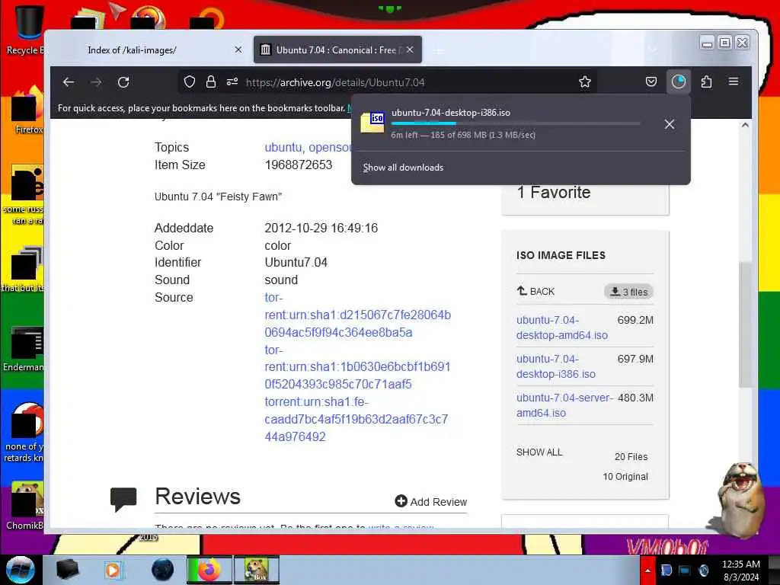780x585 pixels.
Task: Click the Item Size value 1968872653
Action: (299, 165)
